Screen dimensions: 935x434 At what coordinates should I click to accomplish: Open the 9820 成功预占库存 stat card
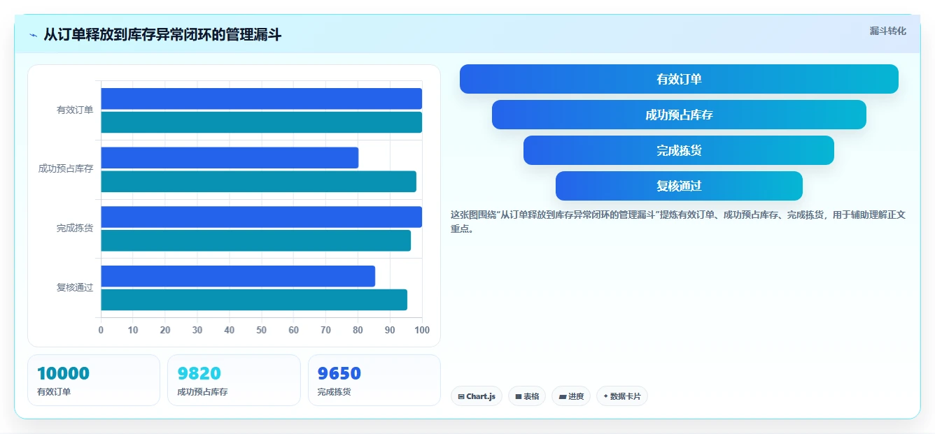point(234,380)
